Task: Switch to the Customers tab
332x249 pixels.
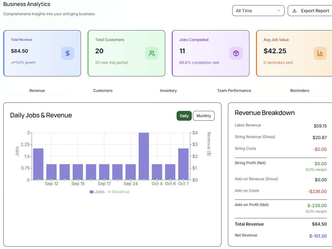Action: 103,91
